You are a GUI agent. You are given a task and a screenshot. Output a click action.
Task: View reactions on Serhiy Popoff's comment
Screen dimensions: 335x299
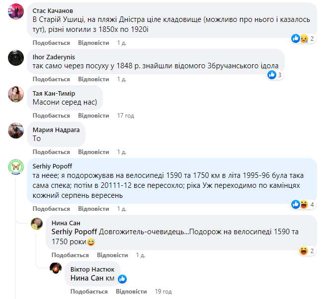(303, 204)
